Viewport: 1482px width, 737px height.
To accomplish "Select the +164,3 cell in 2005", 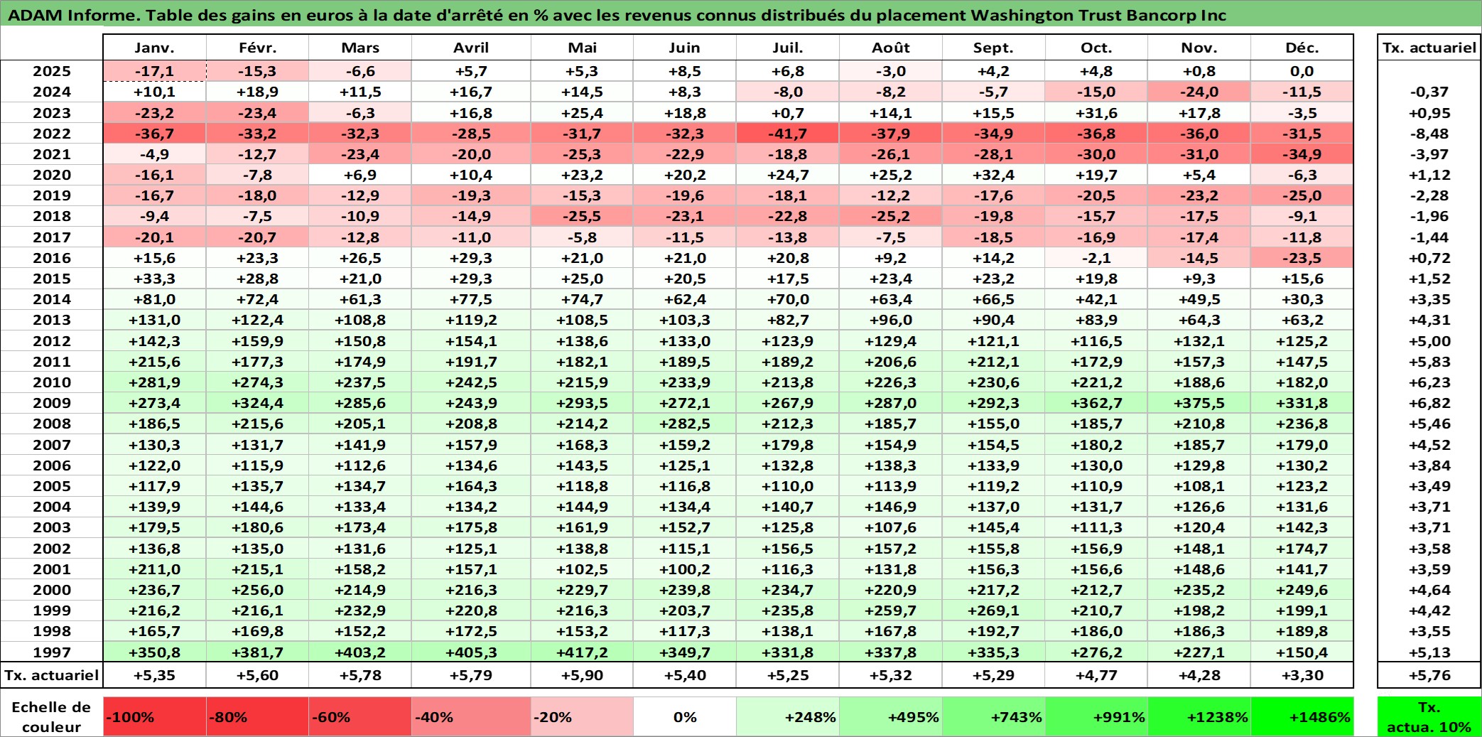I will coord(471,486).
